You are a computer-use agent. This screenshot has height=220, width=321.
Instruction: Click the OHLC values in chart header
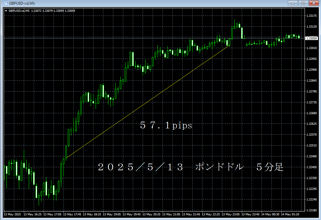coord(53,11)
